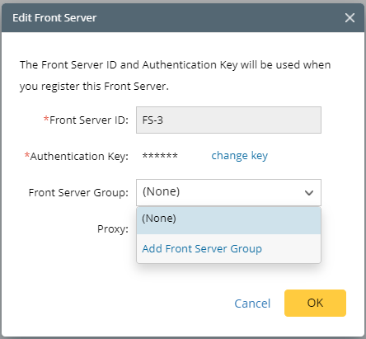Click the change key link

pos(239,156)
